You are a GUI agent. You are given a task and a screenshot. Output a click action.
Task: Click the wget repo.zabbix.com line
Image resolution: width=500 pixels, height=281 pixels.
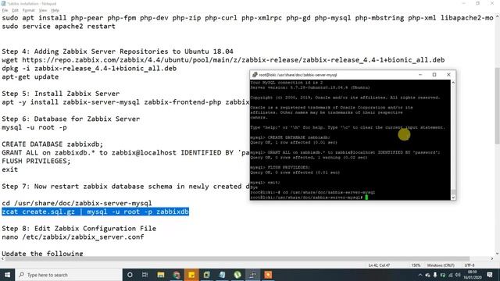[223, 60]
